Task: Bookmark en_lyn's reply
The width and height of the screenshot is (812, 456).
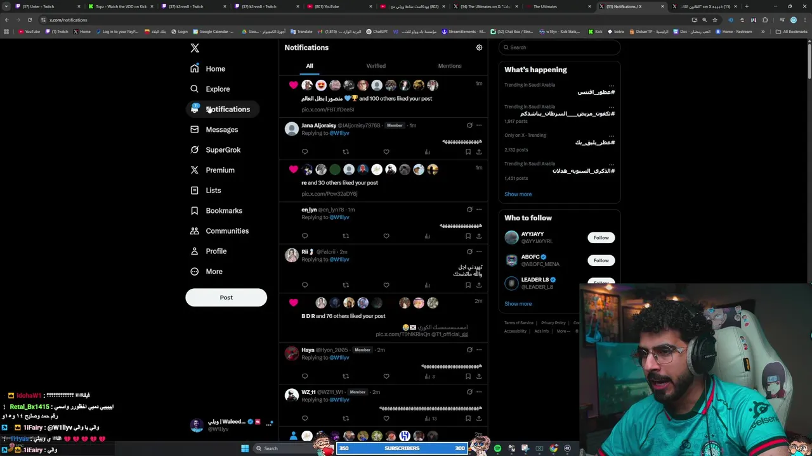Action: 468,236
